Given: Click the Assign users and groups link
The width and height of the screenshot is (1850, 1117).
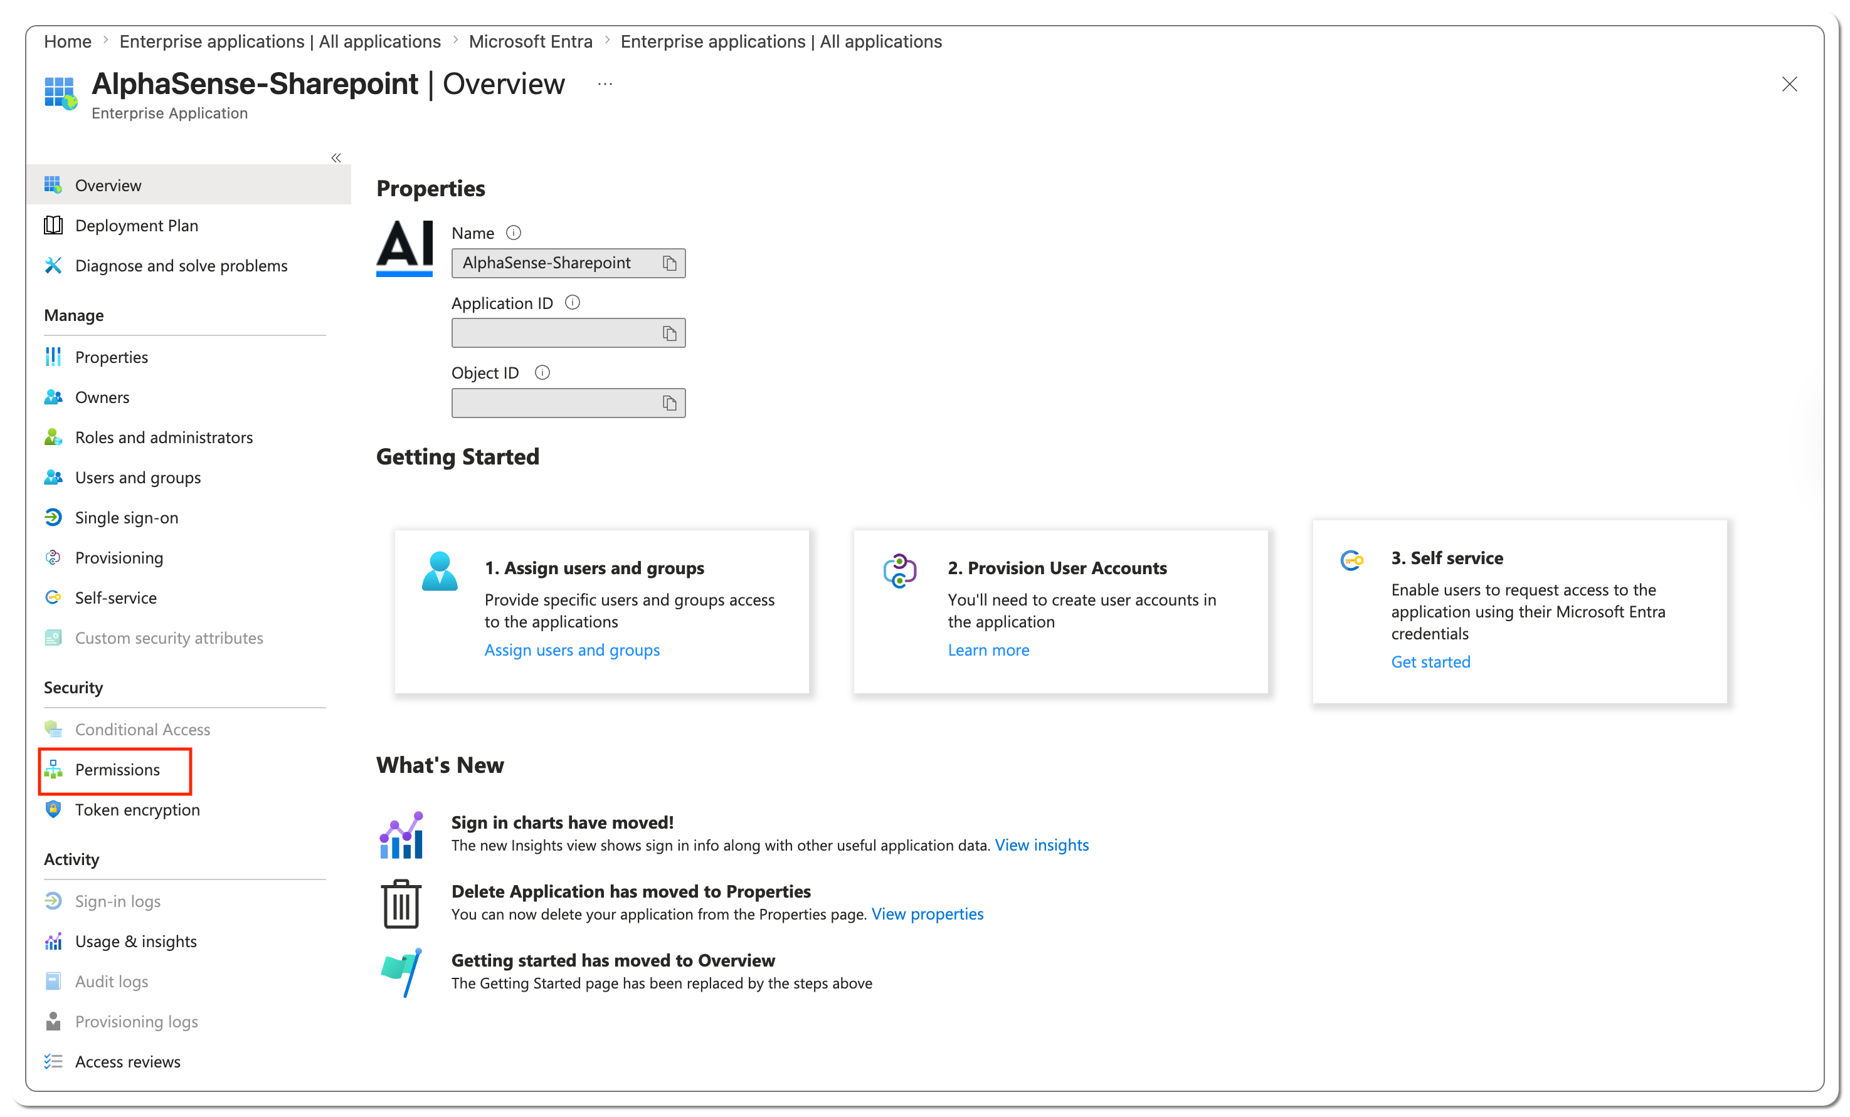Looking at the screenshot, I should [x=572, y=650].
